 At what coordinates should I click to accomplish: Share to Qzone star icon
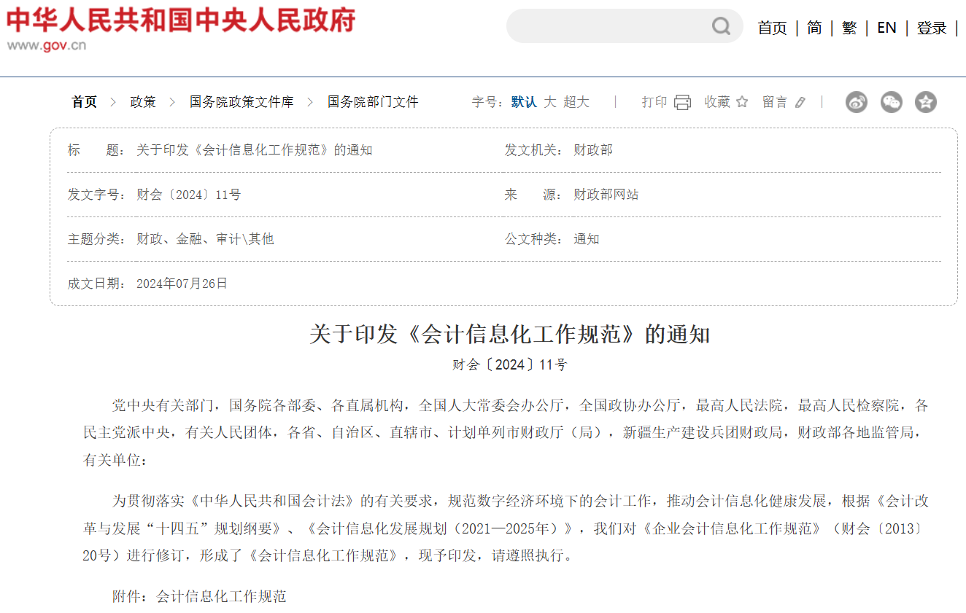tap(926, 102)
